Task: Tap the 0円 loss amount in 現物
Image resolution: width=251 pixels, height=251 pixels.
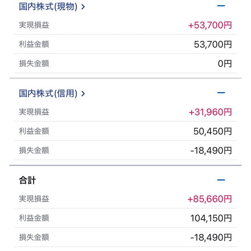Action: click(225, 64)
